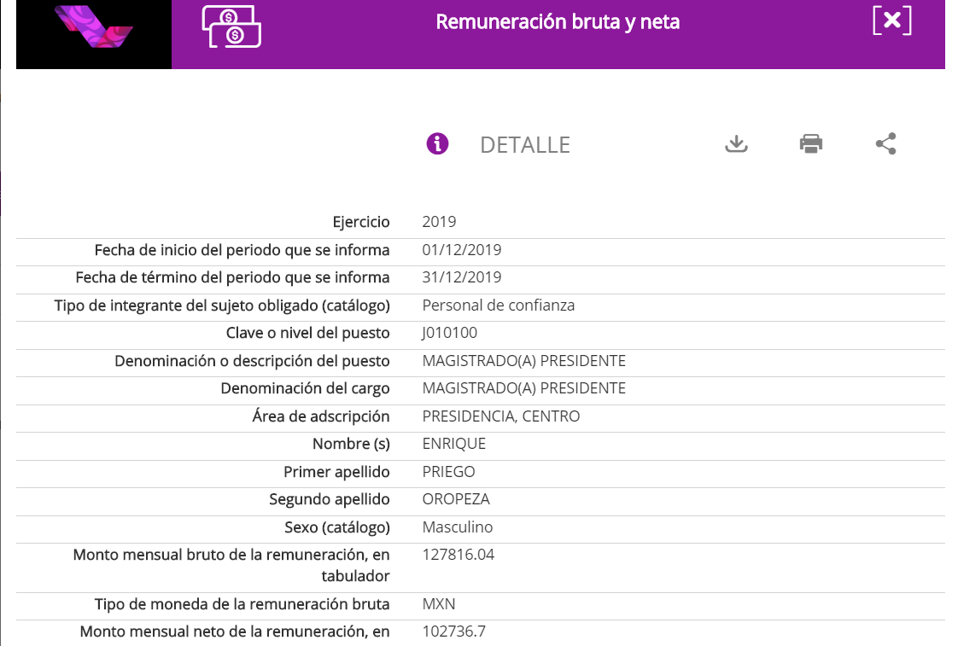Click the DETALLE heading

525,145
